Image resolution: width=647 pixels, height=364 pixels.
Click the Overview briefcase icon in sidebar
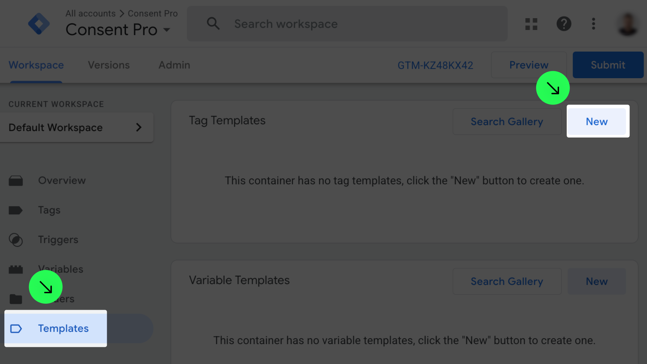[x=16, y=181]
